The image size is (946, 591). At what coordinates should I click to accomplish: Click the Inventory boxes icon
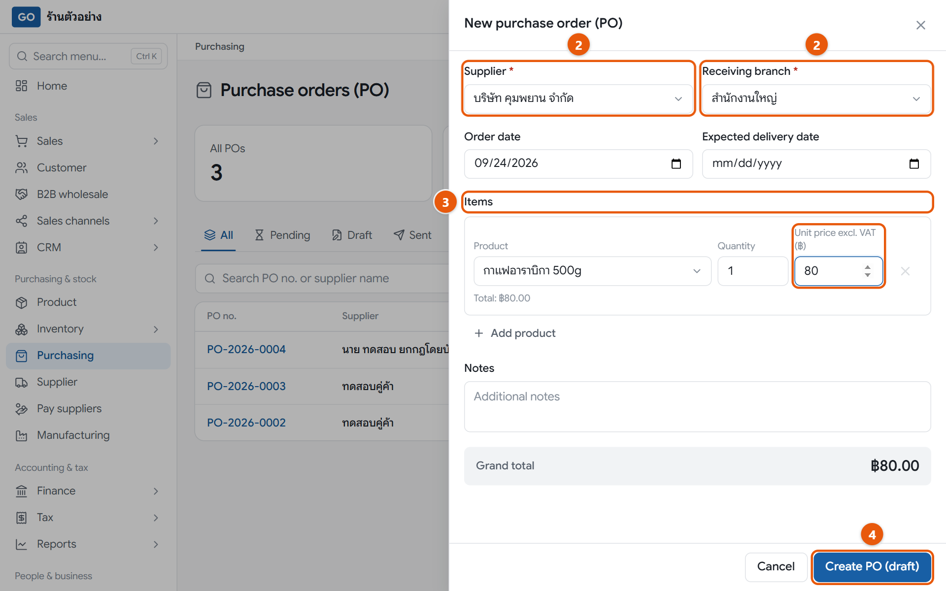(x=21, y=329)
